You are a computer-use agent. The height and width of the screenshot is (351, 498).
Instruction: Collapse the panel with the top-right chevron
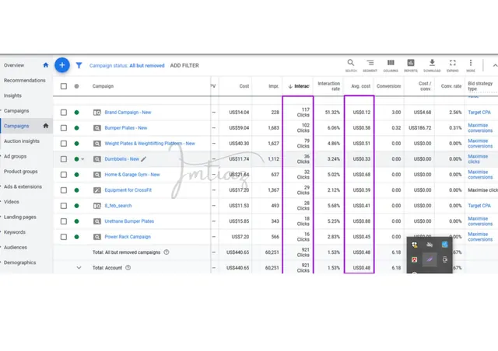495,65
